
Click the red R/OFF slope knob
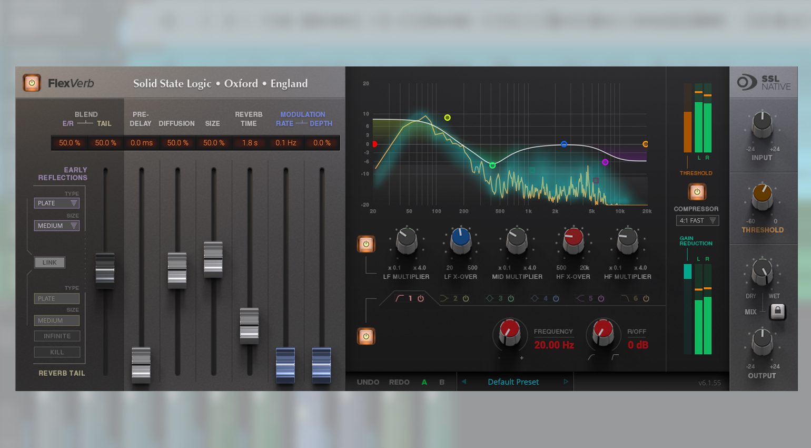[x=603, y=332]
